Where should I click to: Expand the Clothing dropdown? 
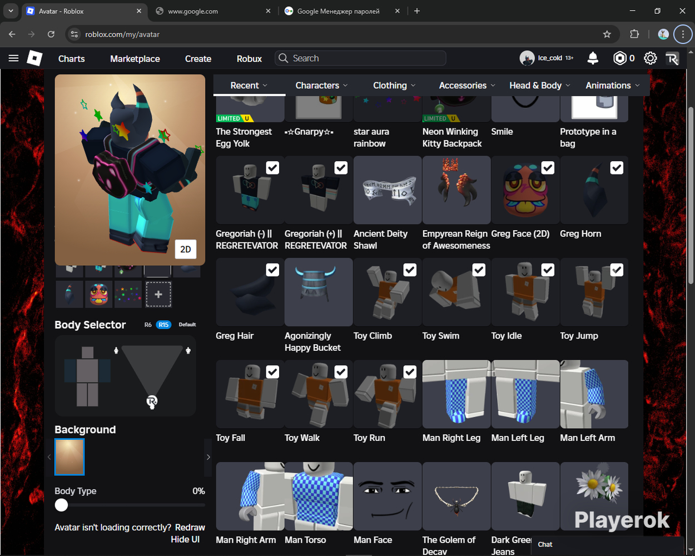394,85
